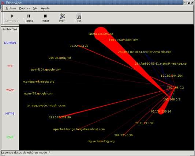Screen dimensions: 195x156
Task: Open preferences via the Pref. tools icon
Action: [62, 16]
